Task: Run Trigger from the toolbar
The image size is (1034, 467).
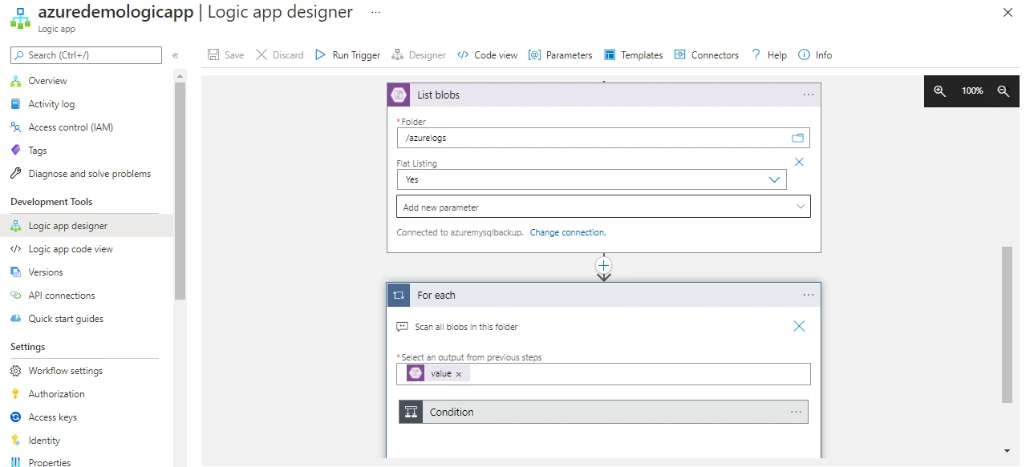Action: click(x=347, y=54)
